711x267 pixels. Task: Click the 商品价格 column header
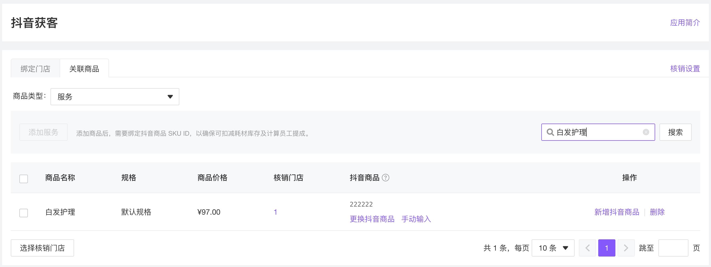(x=213, y=178)
